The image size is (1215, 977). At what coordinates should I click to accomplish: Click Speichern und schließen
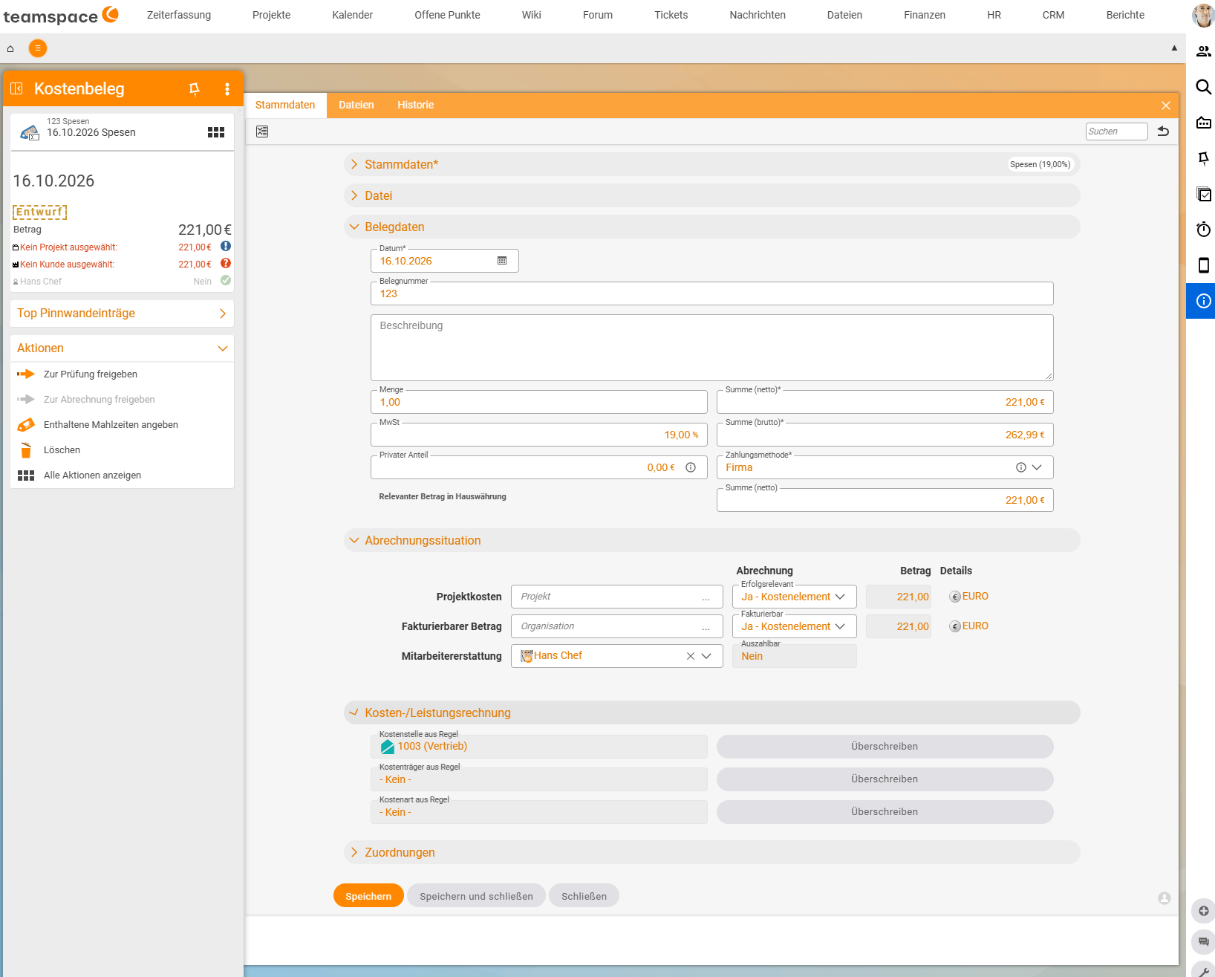(x=476, y=896)
